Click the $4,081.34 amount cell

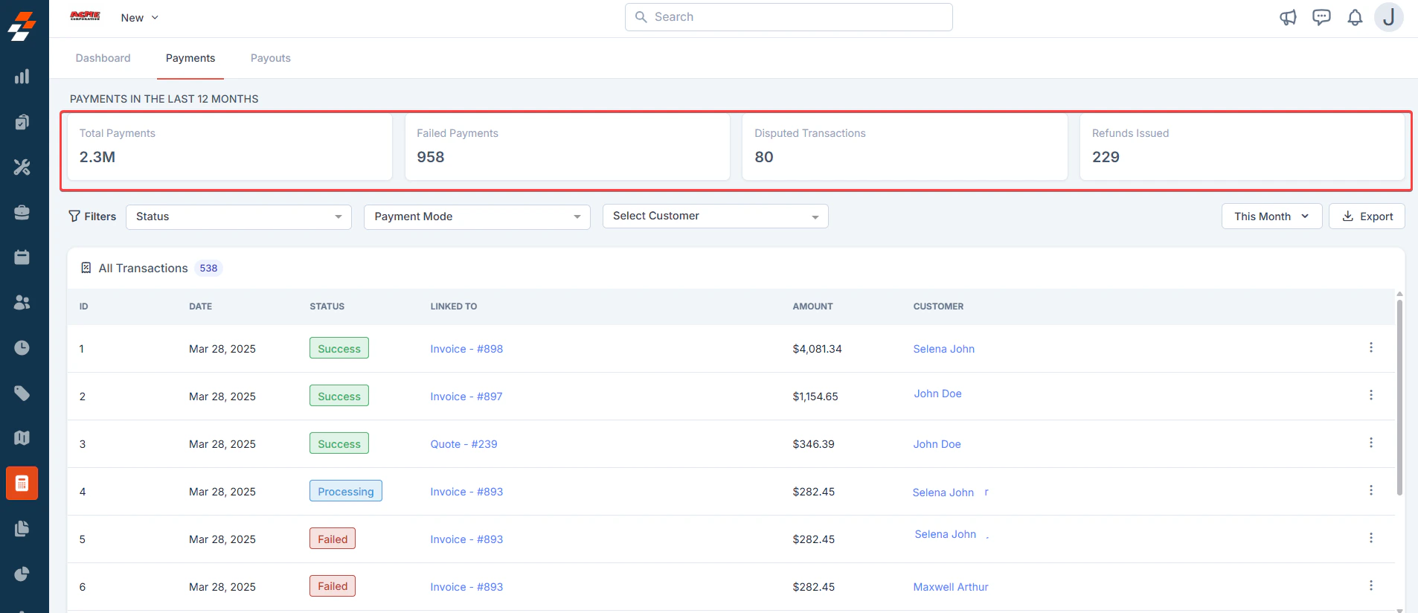click(817, 349)
